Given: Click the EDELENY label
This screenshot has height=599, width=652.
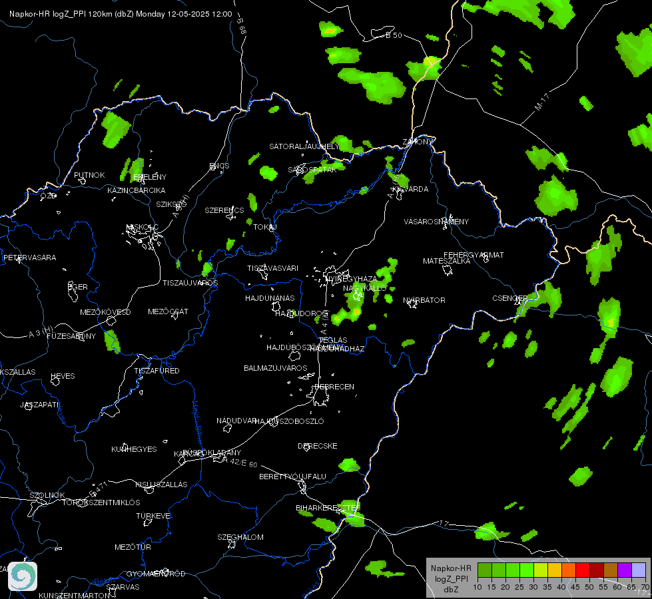Looking at the screenshot, I should click(150, 177).
